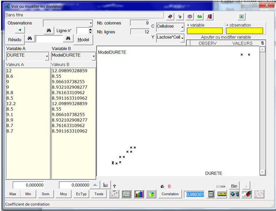The image size is (276, 211).
Task: Open the Observations combo box
Action: [x=91, y=23]
